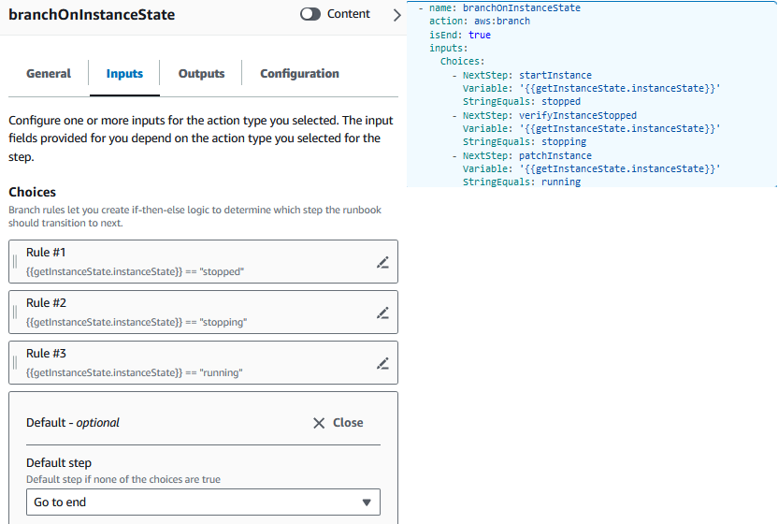
Task: Select the Rule #3 running condition card
Action: click(x=187, y=363)
